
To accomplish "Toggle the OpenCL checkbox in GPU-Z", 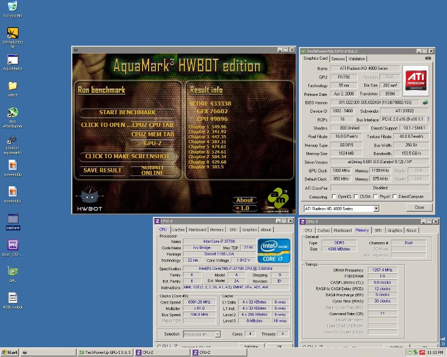I will (334, 196).
